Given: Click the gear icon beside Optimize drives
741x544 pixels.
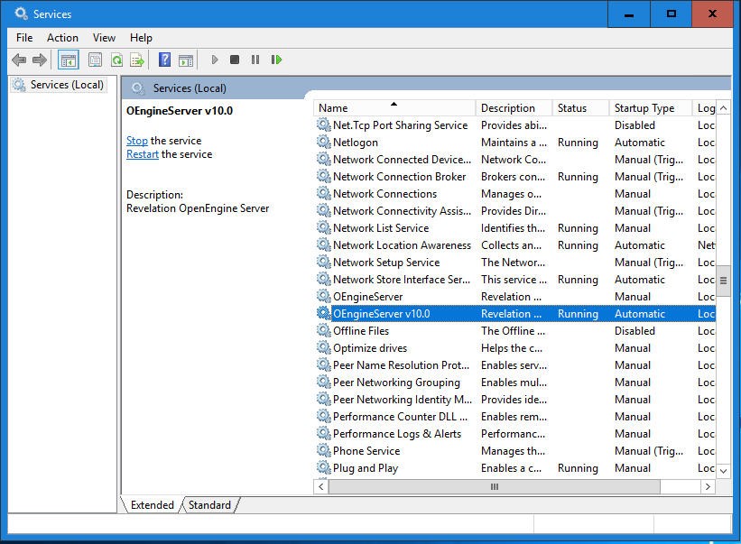Looking at the screenshot, I should coord(324,347).
